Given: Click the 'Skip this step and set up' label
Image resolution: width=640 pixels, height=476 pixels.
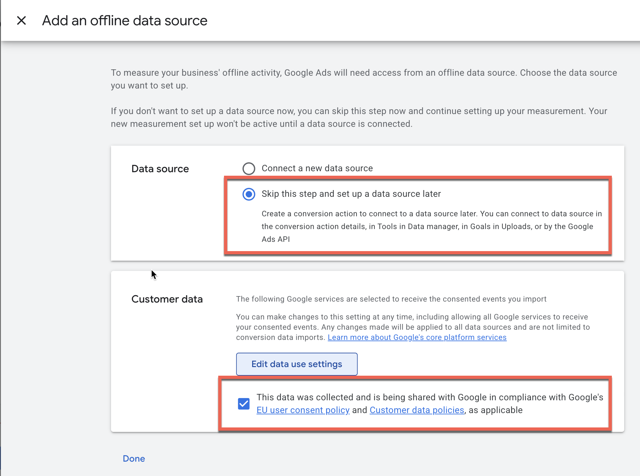Looking at the screenshot, I should pyautogui.click(x=351, y=194).
